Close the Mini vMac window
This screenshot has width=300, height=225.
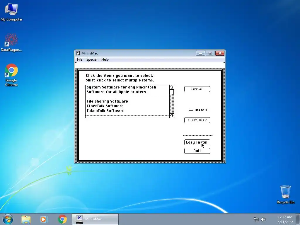(220, 53)
